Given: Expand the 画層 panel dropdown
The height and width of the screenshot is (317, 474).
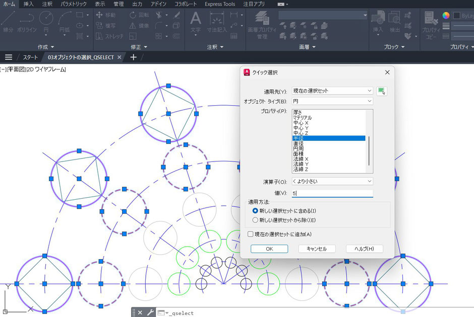Looking at the screenshot, I should point(307,47).
